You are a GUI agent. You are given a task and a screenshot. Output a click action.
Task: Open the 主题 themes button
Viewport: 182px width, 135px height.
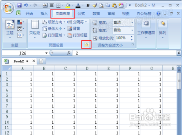[x=10, y=29]
